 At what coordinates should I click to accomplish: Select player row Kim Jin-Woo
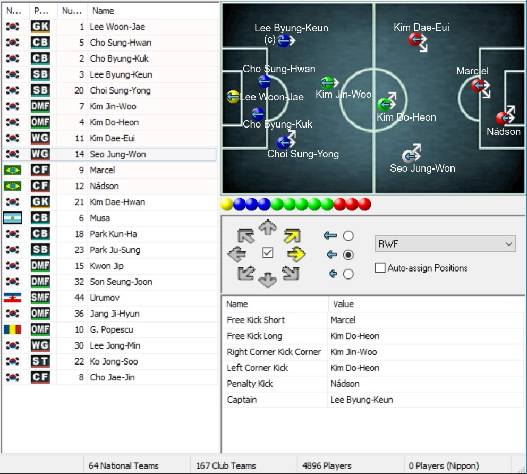pyautogui.click(x=109, y=106)
